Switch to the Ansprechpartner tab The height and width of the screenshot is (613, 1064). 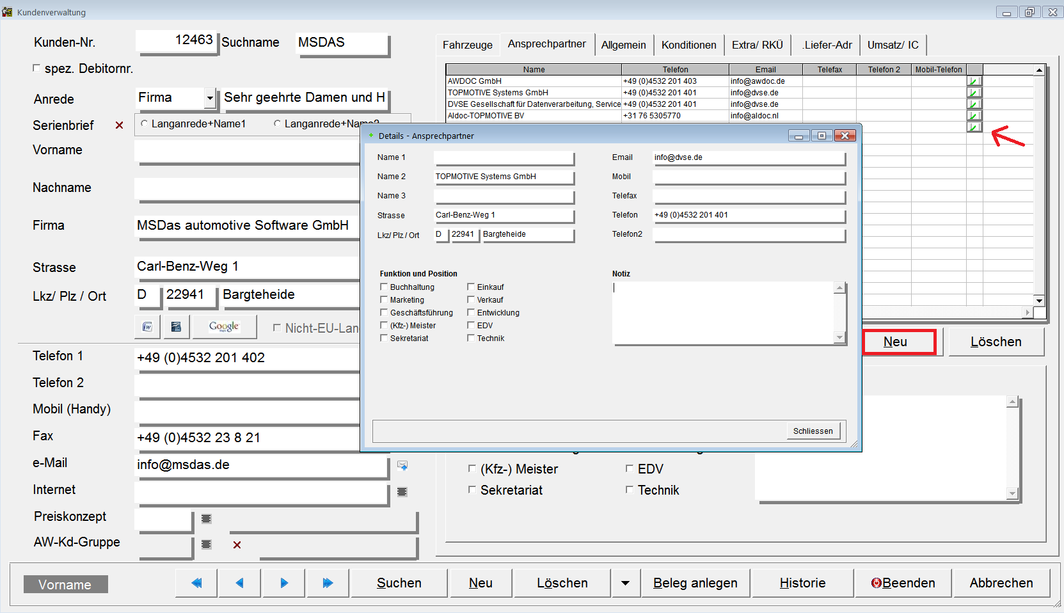[547, 44]
